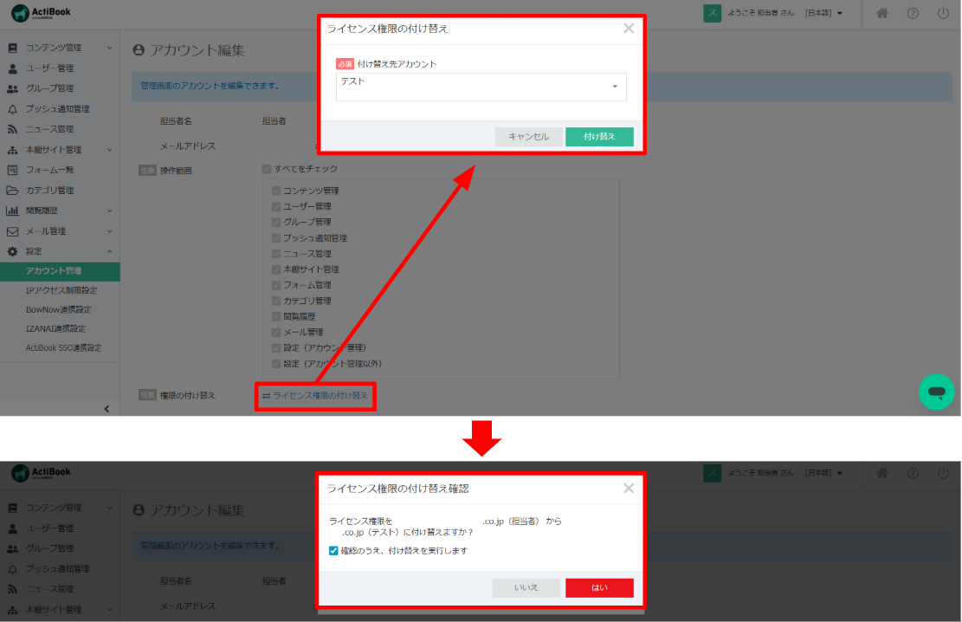Click the ライセンス権限の付け替え link
Viewport: 962px width, 622px height.
pos(314,396)
